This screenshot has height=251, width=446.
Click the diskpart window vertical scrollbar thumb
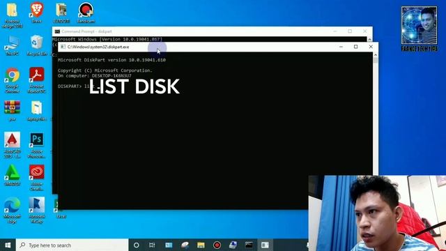376,61
